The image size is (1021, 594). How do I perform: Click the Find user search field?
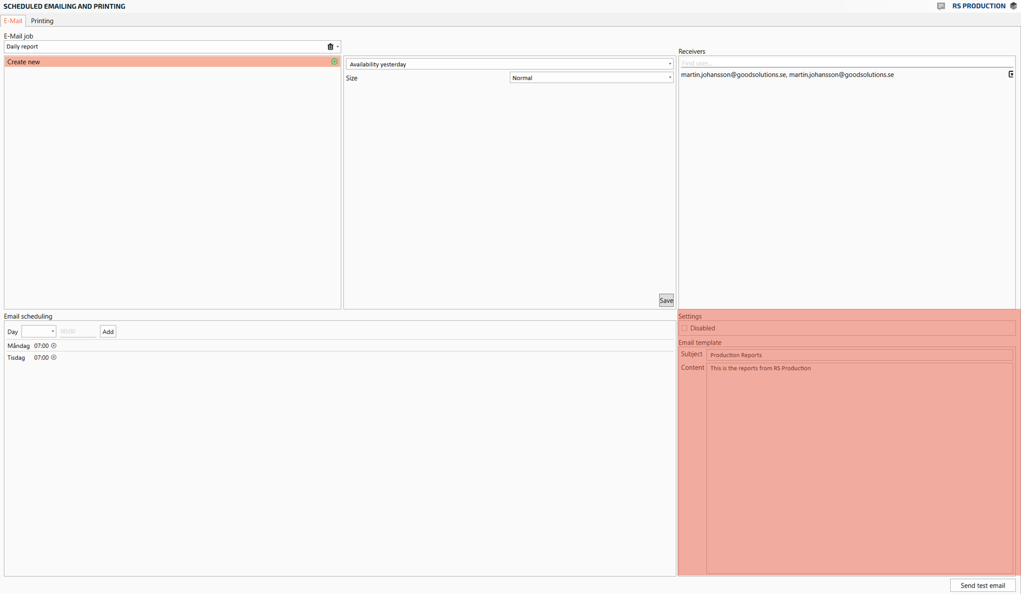tap(845, 63)
